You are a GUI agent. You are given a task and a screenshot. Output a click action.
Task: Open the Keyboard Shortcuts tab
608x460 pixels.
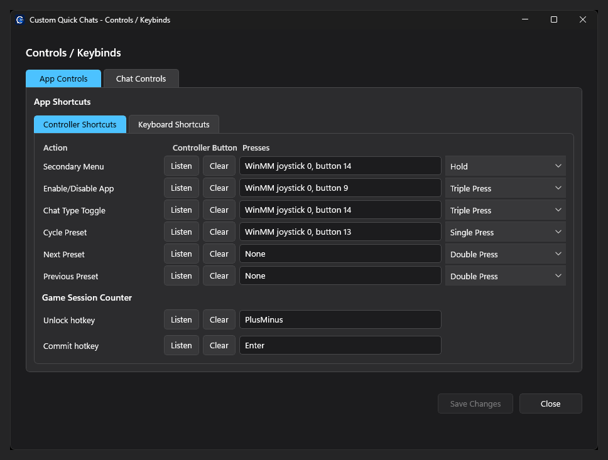pos(174,124)
